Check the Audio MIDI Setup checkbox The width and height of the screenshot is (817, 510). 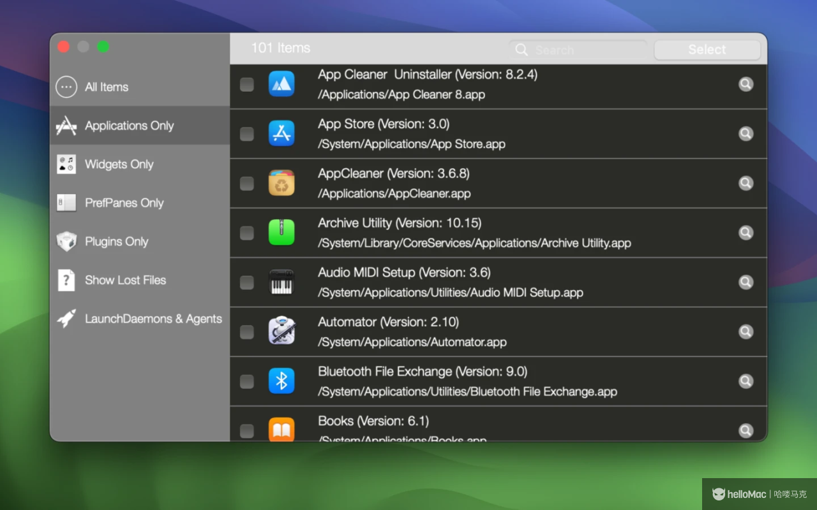pyautogui.click(x=246, y=282)
